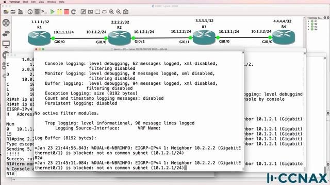This screenshot has height=185, width=330.
Task: Select the draw rectangle tool
Action: pos(97,12)
